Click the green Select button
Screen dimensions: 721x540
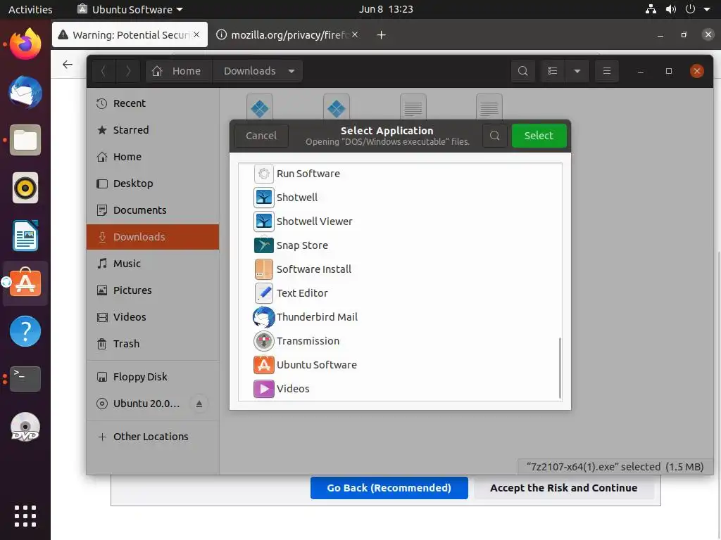539,136
